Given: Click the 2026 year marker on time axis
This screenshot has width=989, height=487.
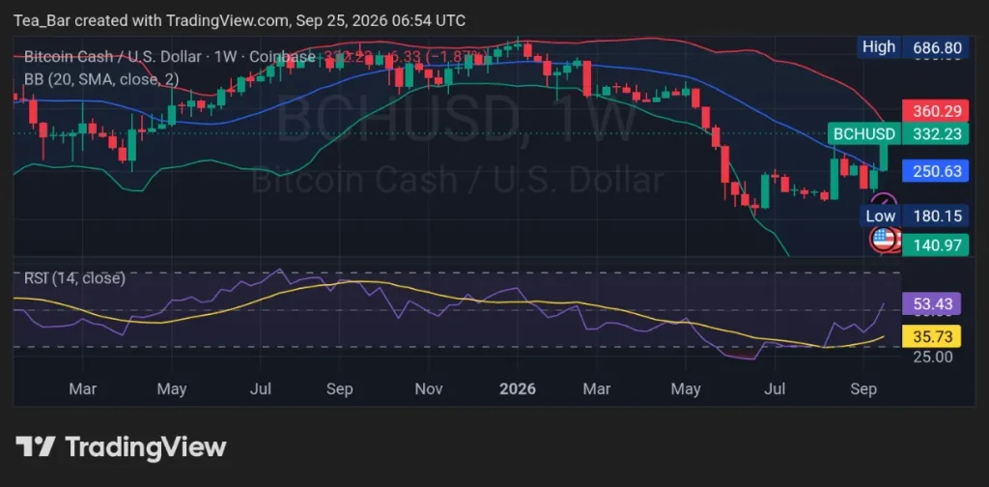Looking at the screenshot, I should [518, 388].
